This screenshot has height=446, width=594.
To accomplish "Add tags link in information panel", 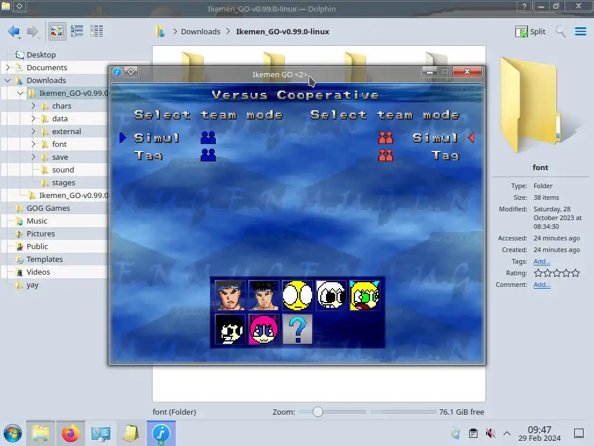I will tap(542, 261).
